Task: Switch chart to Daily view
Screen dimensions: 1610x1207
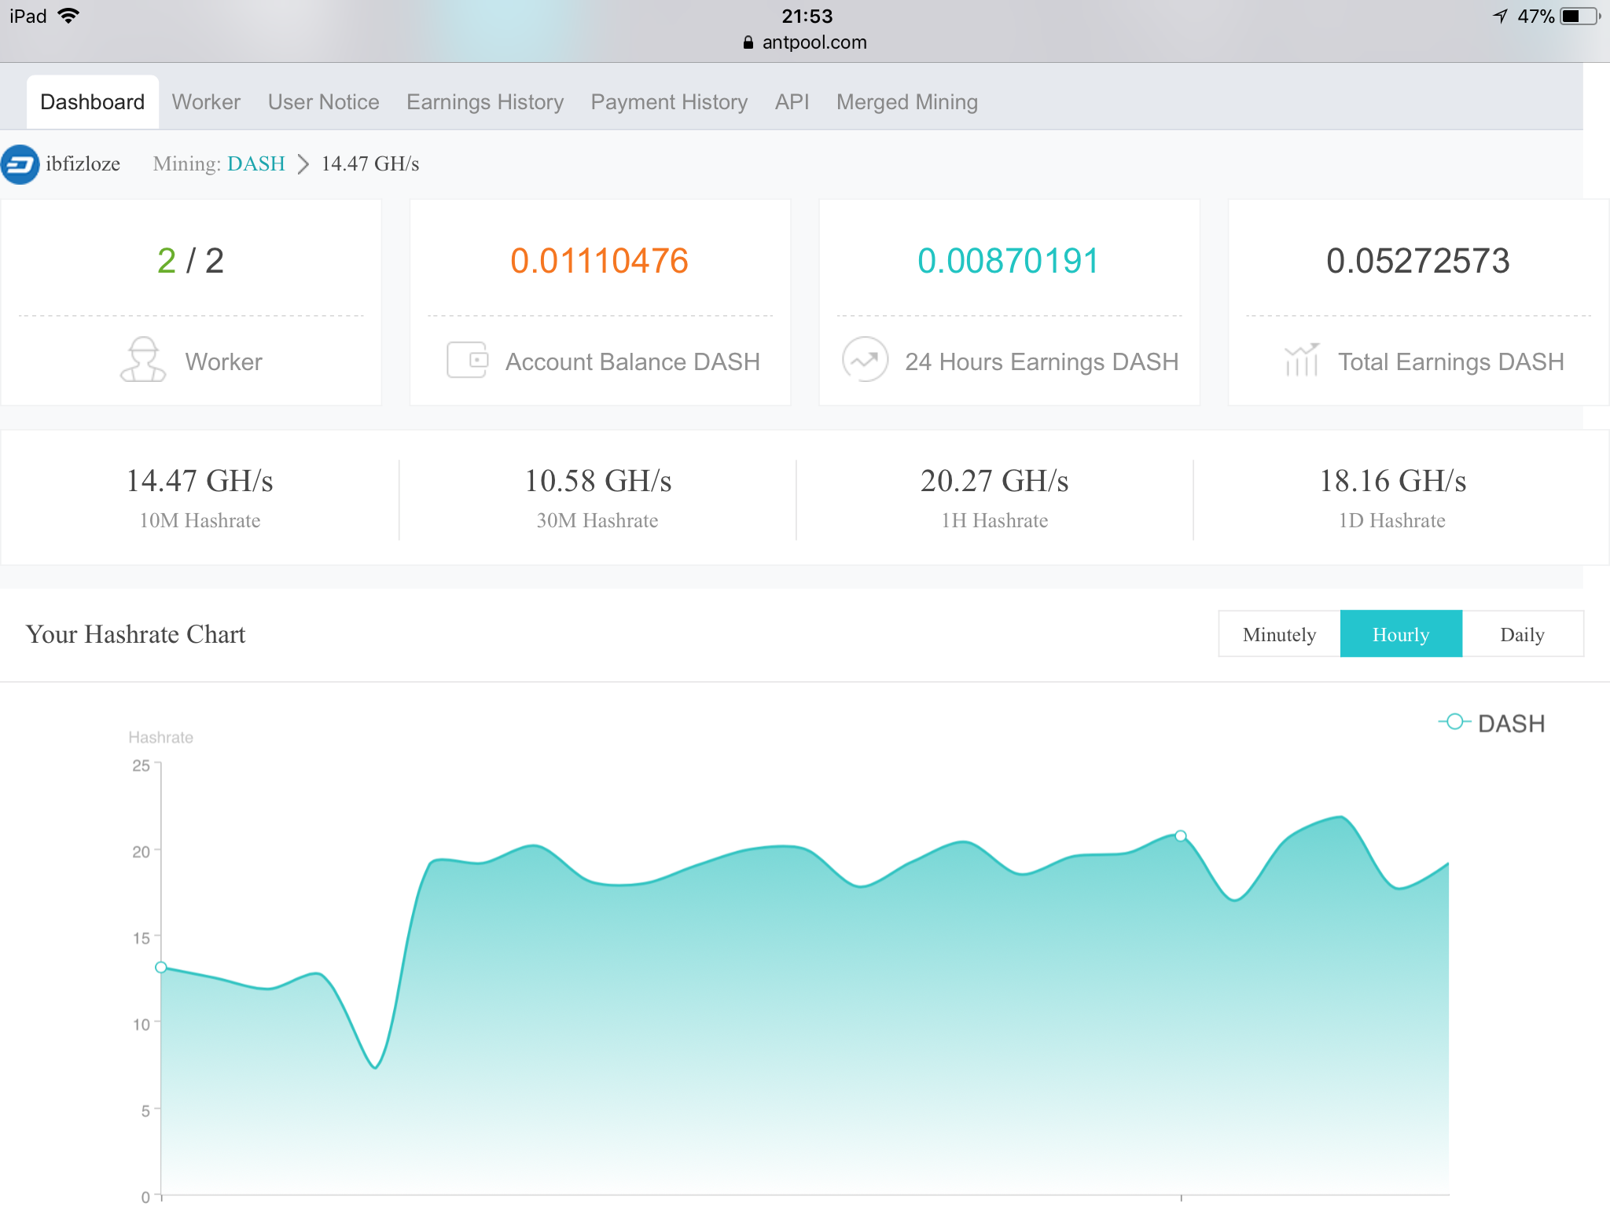Action: coord(1522,634)
